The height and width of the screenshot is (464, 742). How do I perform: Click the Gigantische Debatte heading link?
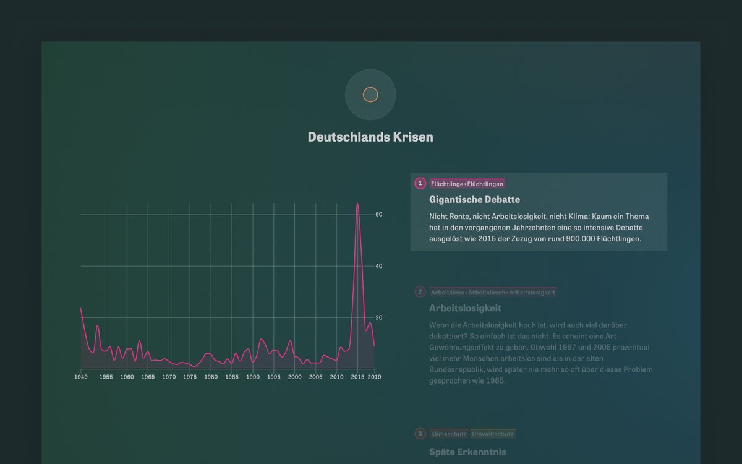click(x=474, y=199)
